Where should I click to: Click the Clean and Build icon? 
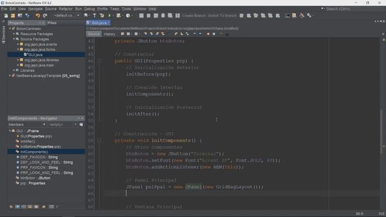[102, 16]
